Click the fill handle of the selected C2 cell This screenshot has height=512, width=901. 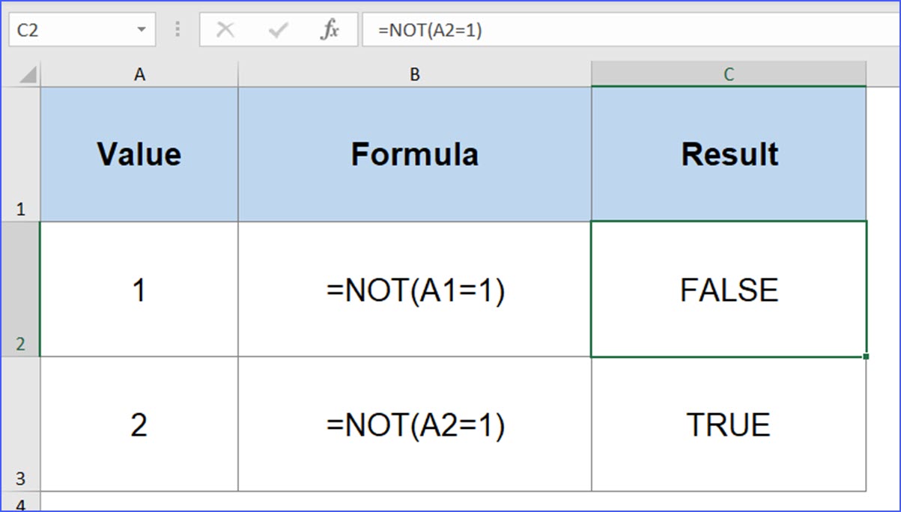pyautogui.click(x=865, y=356)
